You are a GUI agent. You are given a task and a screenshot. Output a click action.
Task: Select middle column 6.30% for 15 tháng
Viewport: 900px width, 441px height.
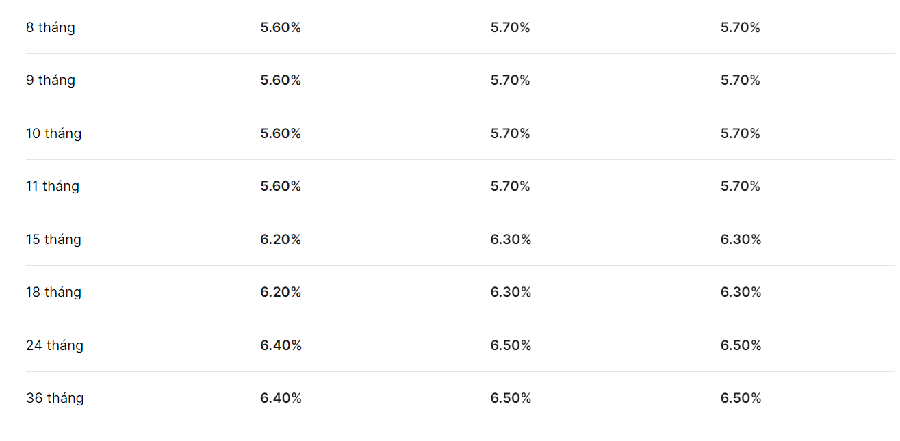511,239
